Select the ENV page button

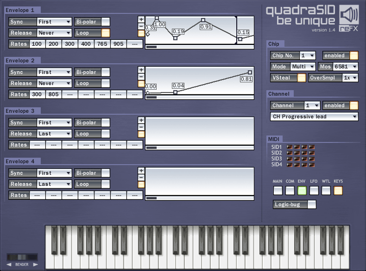[x=302, y=191]
